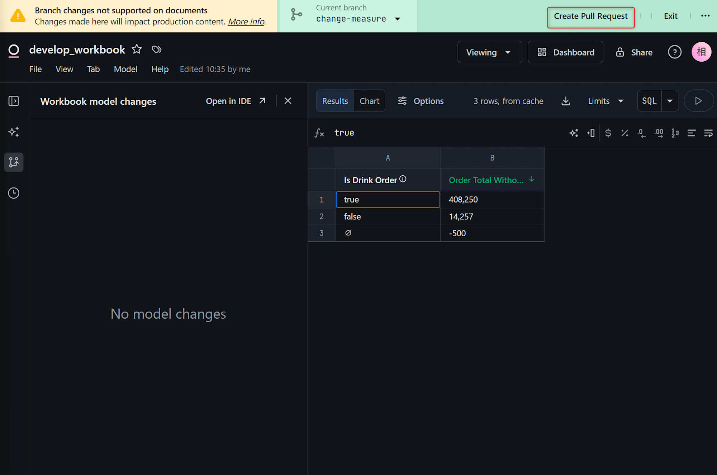Increase decimal places
This screenshot has height=475, width=717.
[x=659, y=133]
